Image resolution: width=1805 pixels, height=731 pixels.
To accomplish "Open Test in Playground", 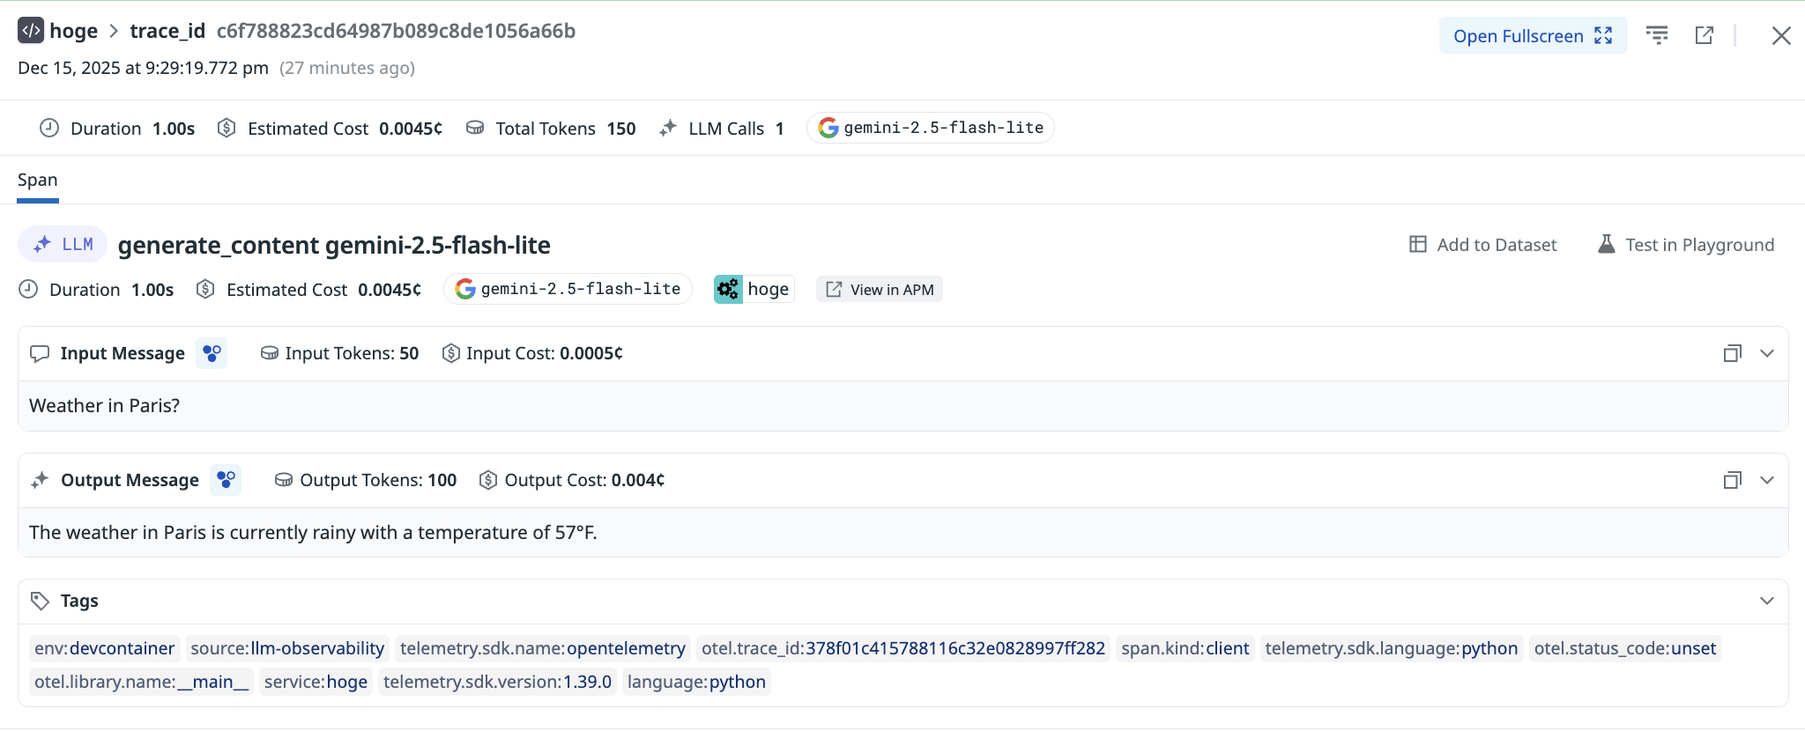I will [x=1686, y=245].
